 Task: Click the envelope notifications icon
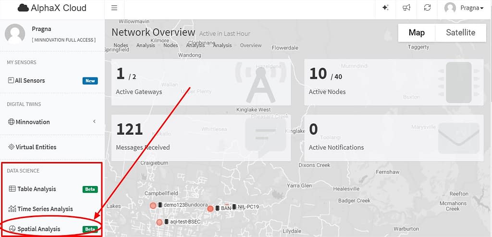[459, 138]
